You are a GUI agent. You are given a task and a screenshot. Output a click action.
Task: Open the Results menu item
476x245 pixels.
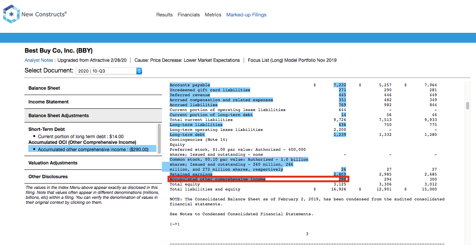pos(164,15)
